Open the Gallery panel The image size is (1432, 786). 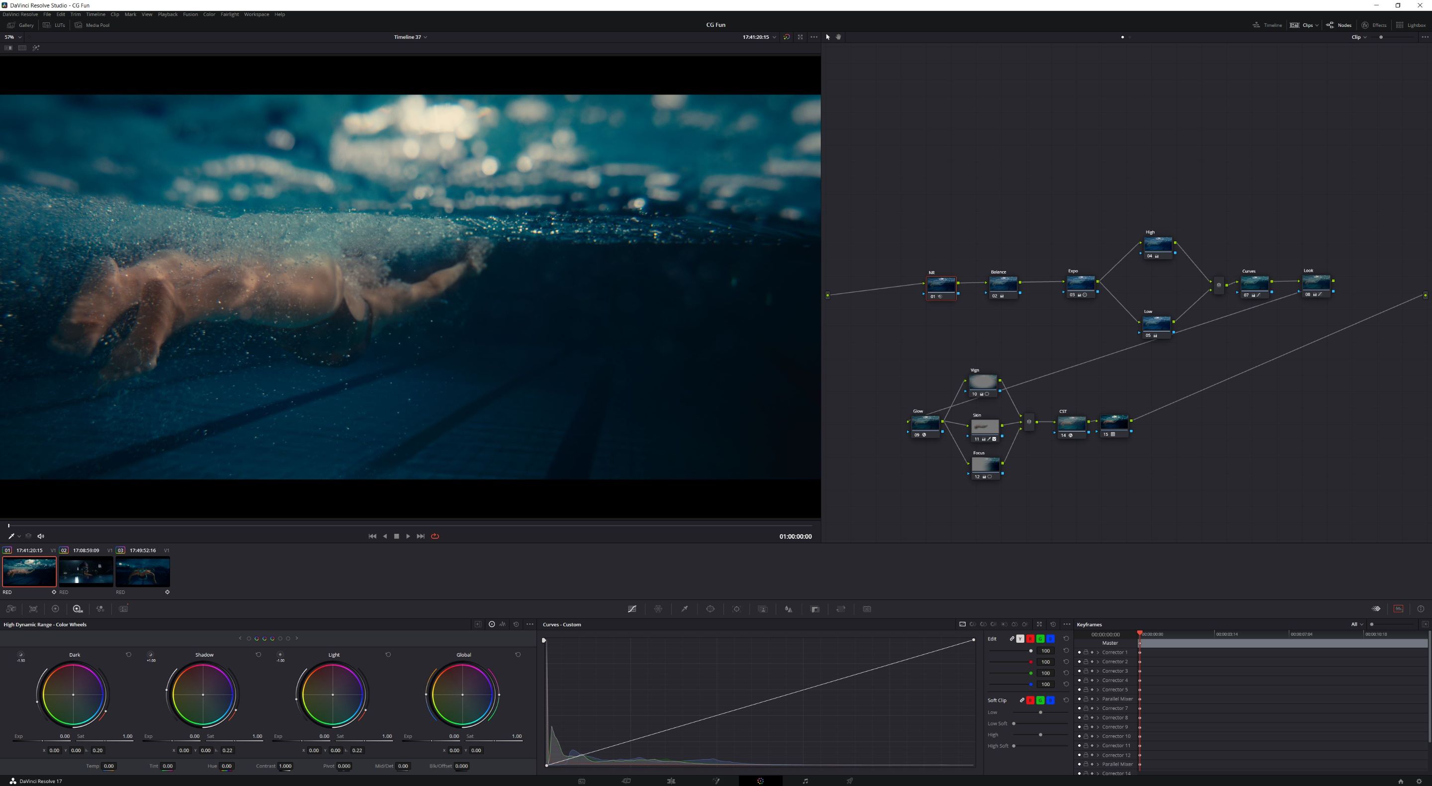pos(20,25)
